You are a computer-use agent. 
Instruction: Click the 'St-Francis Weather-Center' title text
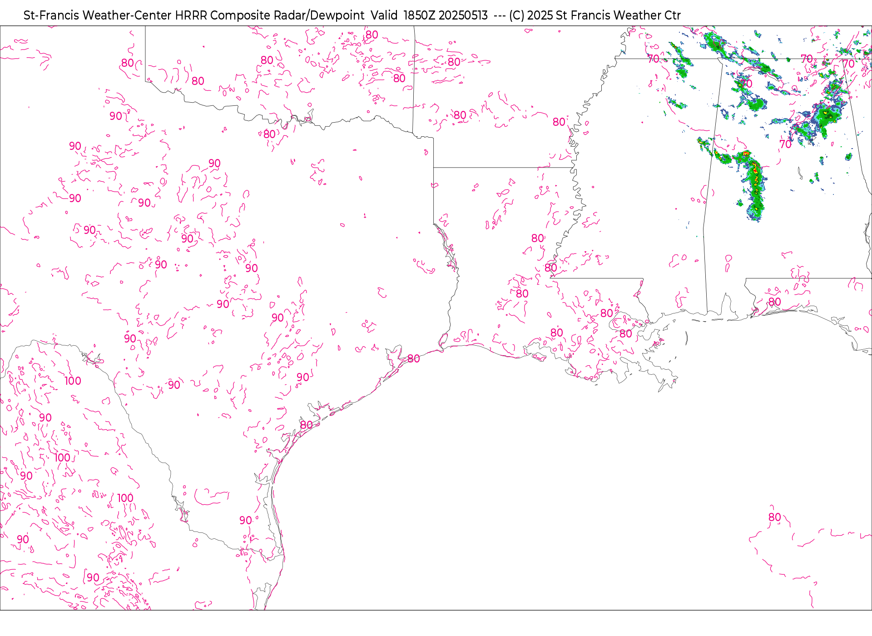pyautogui.click(x=98, y=15)
